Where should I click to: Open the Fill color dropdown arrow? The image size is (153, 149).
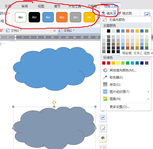coord(115,13)
